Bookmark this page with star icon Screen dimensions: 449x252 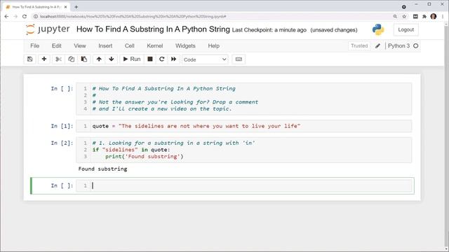tap(404, 17)
